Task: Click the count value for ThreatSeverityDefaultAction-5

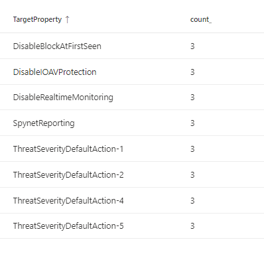Action: pyautogui.click(x=192, y=226)
